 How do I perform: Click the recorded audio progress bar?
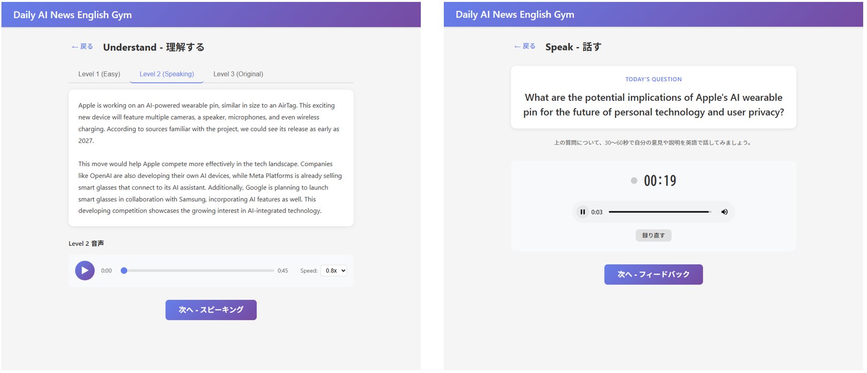tap(659, 212)
